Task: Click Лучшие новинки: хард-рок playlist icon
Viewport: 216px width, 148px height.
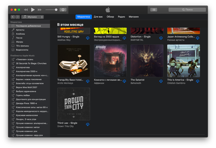Action: coord(13,135)
